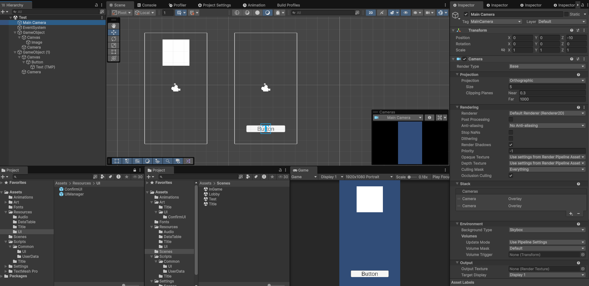Toggle scene visibility eye icon in toolbar

click(x=406, y=13)
